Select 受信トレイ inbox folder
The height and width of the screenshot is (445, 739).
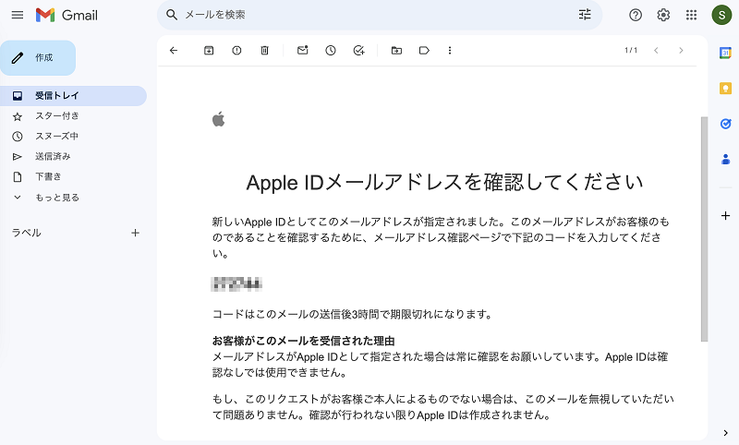73,96
